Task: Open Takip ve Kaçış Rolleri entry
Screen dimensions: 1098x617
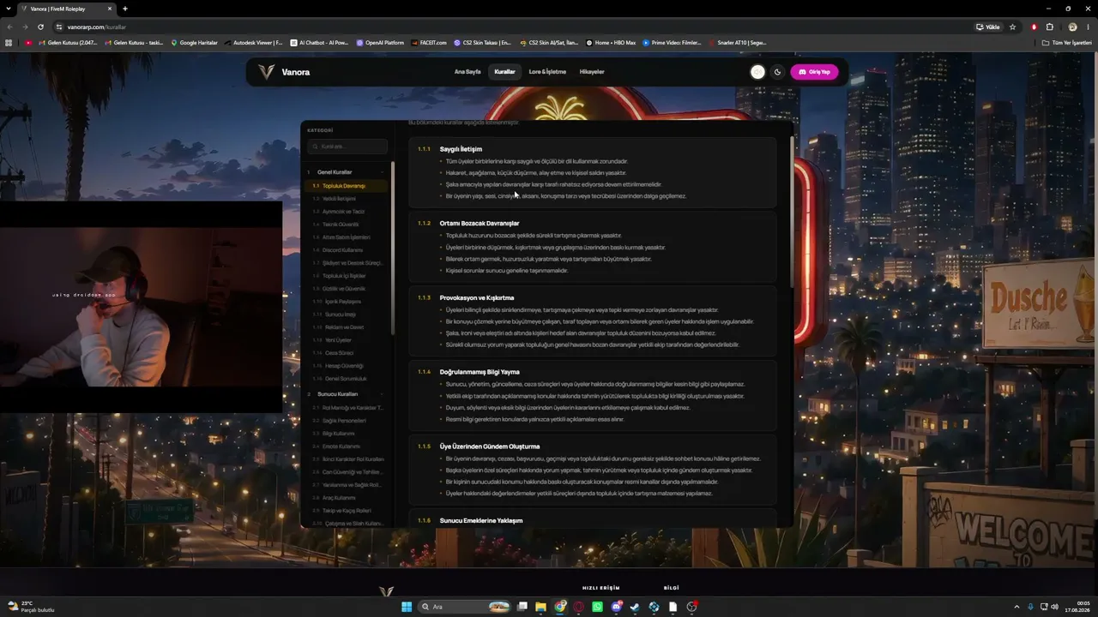Action: pyautogui.click(x=346, y=511)
